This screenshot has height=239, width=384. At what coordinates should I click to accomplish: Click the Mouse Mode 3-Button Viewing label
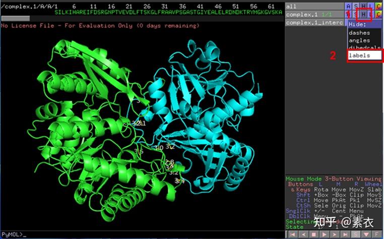tap(334, 178)
